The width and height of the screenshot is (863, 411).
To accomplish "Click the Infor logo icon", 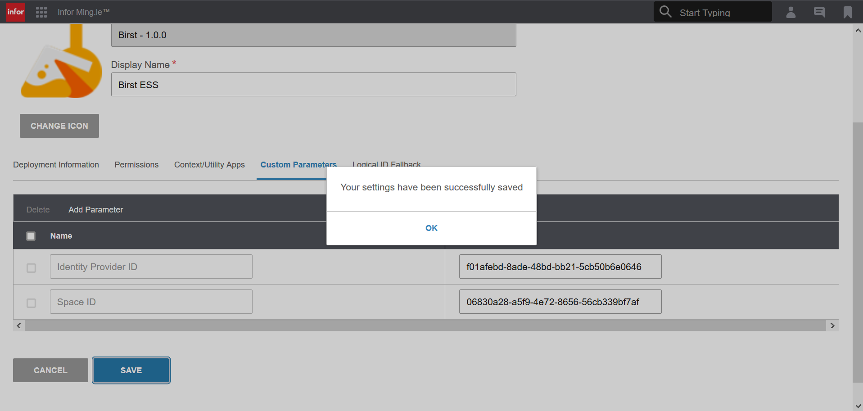I will coord(16,12).
